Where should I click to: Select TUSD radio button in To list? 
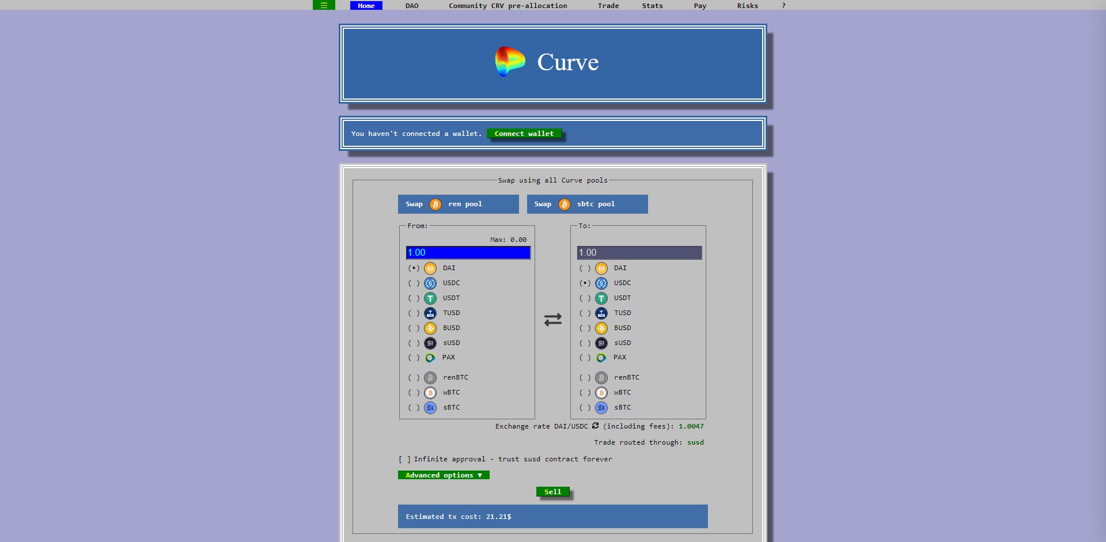[x=585, y=313]
